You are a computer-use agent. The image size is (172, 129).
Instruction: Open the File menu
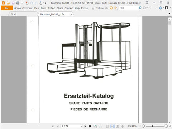coord(7,8)
